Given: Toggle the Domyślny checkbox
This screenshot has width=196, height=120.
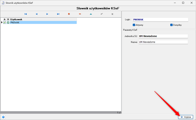Looking at the screenshot, I should tap(171, 25).
